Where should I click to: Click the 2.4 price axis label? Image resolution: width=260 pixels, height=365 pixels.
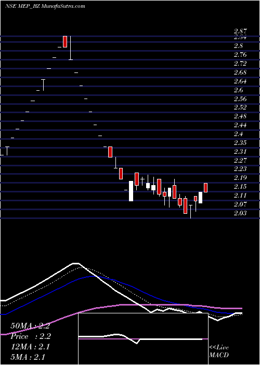(x=238, y=134)
